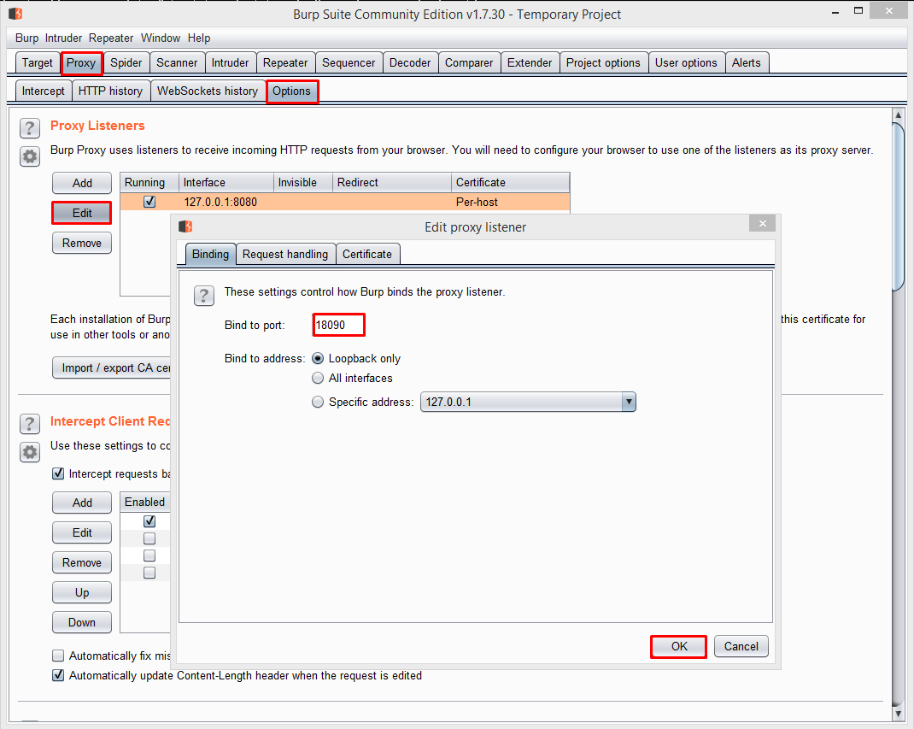
Task: Open help for Proxy Listeners section
Action: [x=30, y=127]
